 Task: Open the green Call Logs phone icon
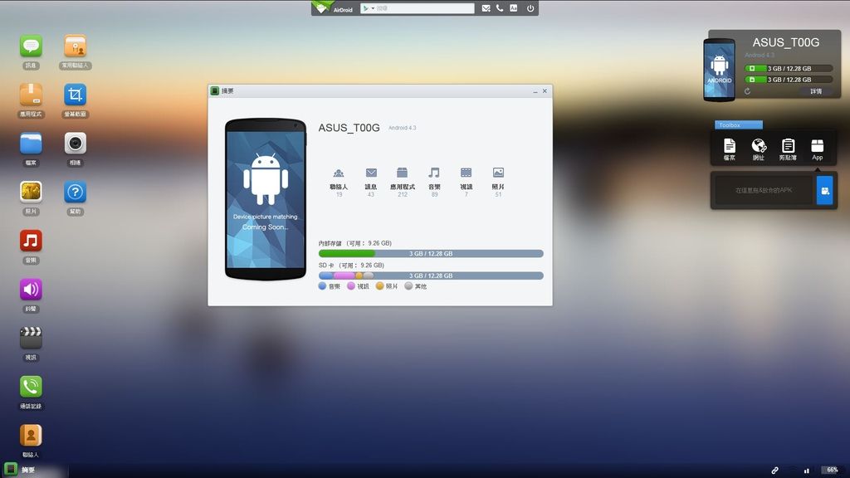click(x=31, y=387)
